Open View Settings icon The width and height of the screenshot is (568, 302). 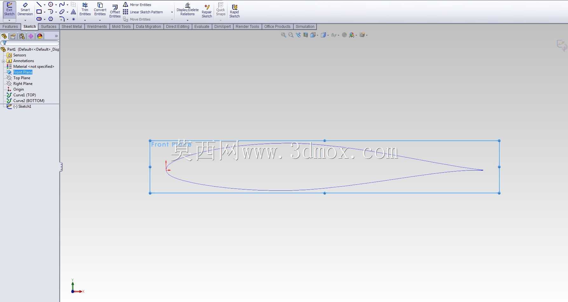point(362,35)
